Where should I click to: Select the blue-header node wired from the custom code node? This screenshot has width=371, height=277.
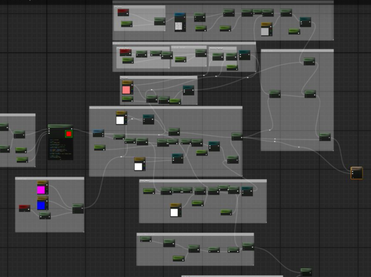click(x=98, y=133)
